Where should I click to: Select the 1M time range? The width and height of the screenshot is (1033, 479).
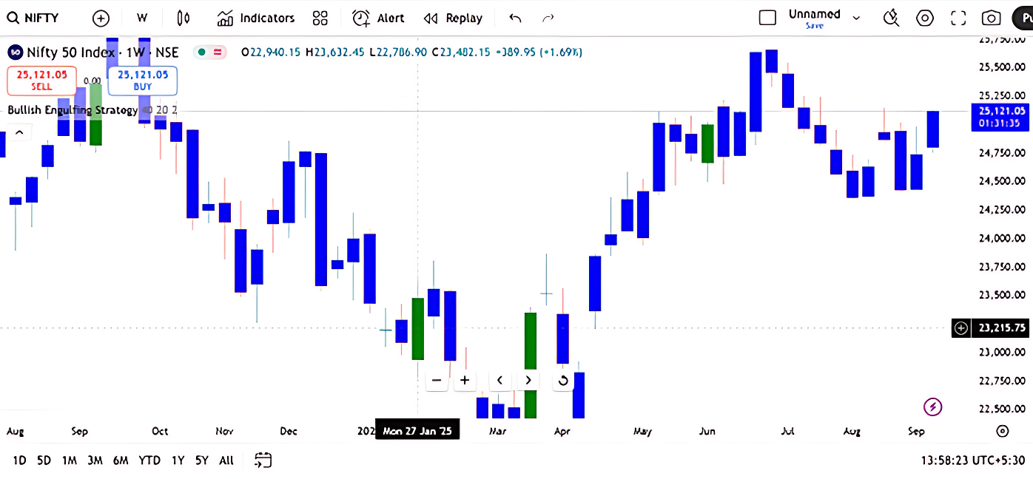pos(69,461)
